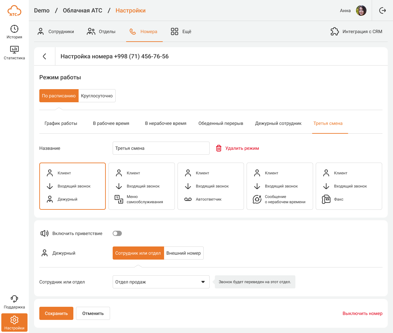Choose the Факс call scenario card
393x333 pixels.
(349, 186)
